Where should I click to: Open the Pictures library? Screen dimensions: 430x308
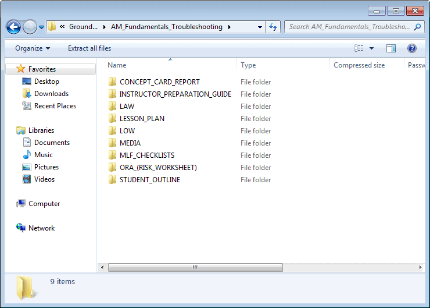46,167
